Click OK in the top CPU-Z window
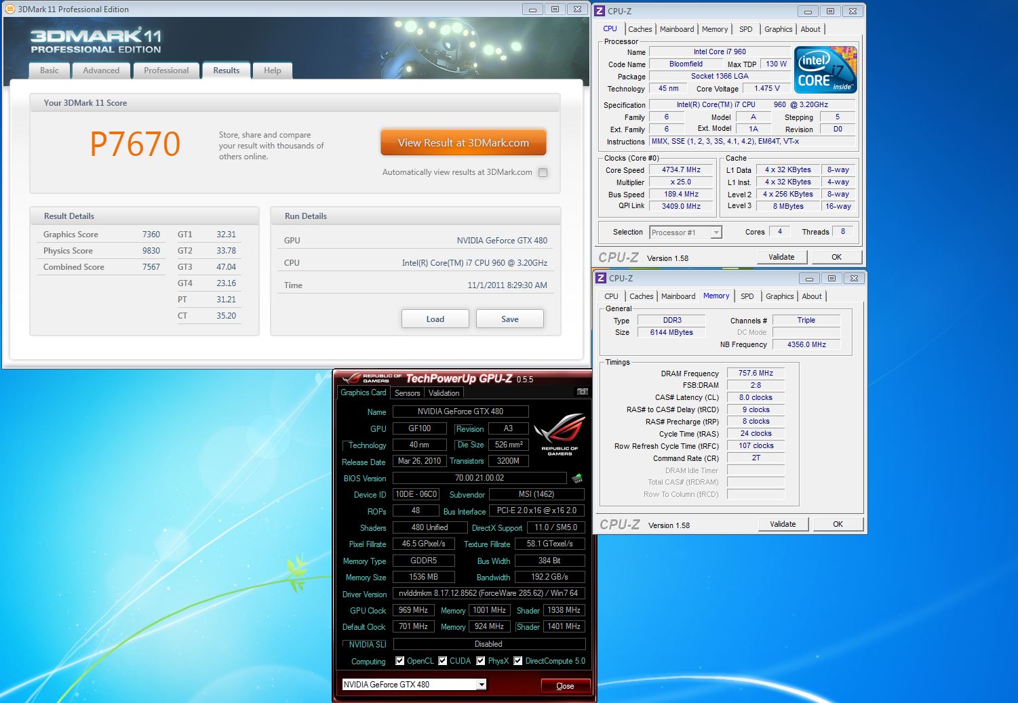Viewport: 1018px width, 703px height. click(837, 257)
